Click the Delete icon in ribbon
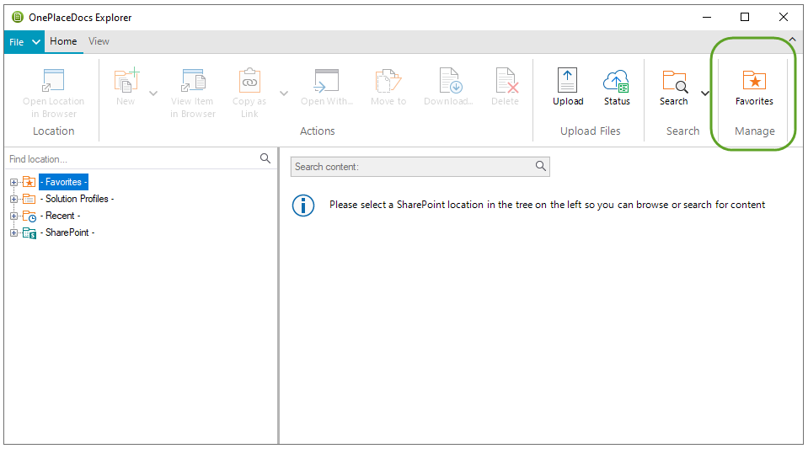 (506, 80)
